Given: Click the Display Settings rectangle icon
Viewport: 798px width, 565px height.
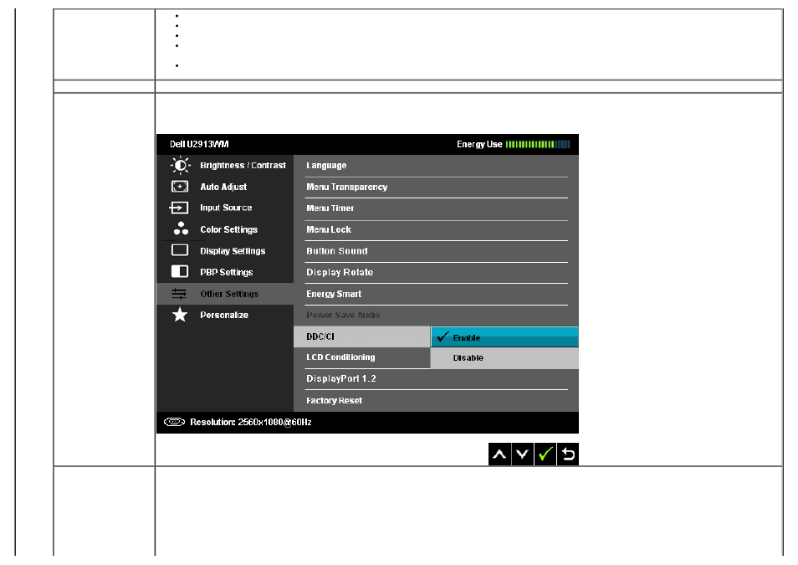Looking at the screenshot, I should pyautogui.click(x=180, y=250).
